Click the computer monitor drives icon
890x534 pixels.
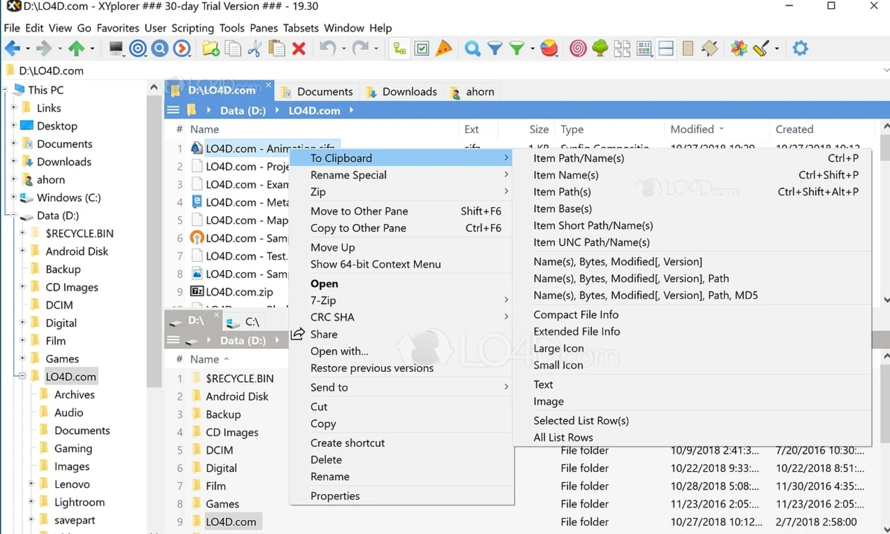click(116, 48)
